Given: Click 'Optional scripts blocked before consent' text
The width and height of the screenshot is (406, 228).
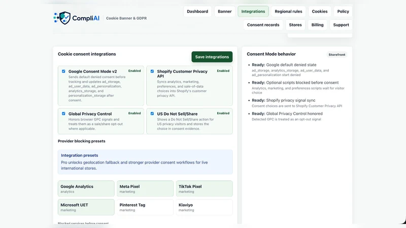Looking at the screenshot, I should [x=302, y=83].
